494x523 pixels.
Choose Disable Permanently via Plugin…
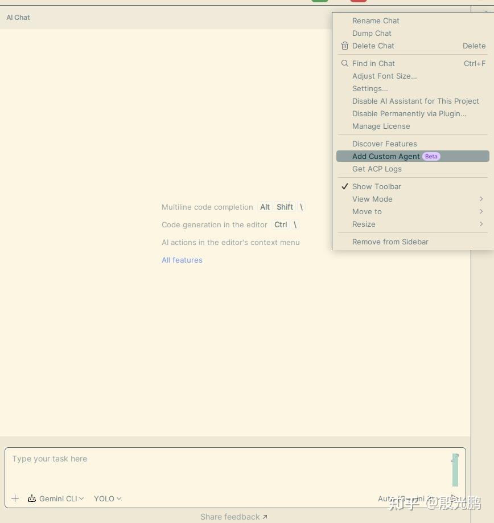pyautogui.click(x=413, y=114)
